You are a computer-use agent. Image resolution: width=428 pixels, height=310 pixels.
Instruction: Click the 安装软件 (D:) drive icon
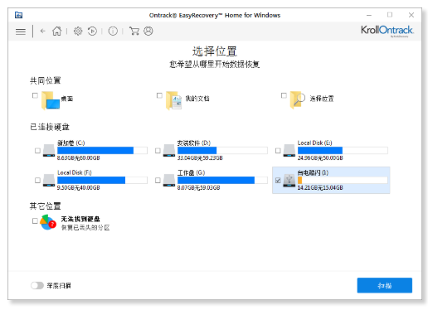tap(169, 151)
